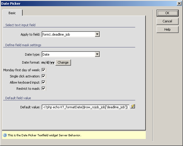This screenshot has height=146, width=183.
Task: Click Change to edit date format
Action: point(63,62)
